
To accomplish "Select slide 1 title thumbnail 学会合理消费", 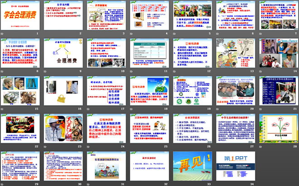I will pos(20,15).
